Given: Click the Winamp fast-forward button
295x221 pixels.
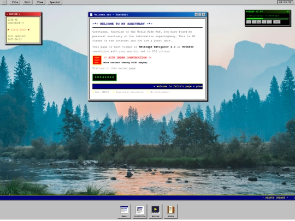Looking at the screenshot, I should click(264, 22).
